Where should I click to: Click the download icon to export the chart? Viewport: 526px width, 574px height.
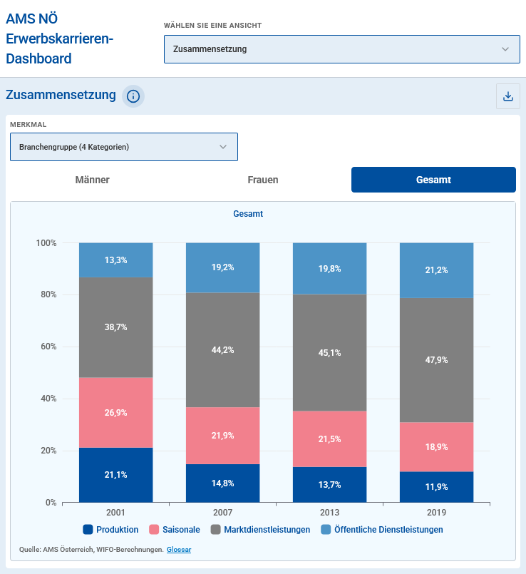(x=508, y=96)
